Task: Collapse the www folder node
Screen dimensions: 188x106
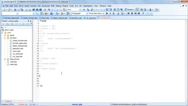Action: (x=2, y=33)
